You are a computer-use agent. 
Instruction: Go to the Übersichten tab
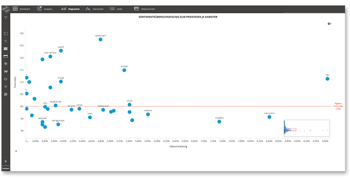[x=95, y=9]
